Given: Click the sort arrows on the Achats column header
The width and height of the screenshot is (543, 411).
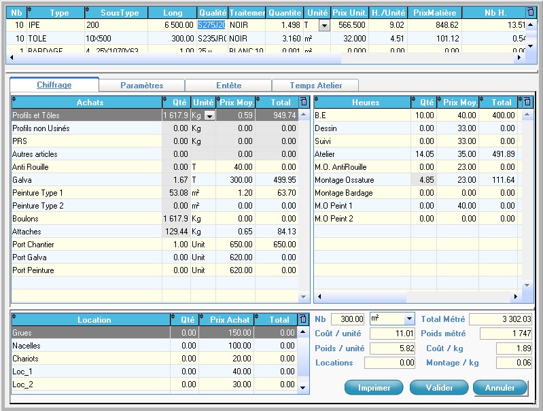Looking at the screenshot, I should point(14,100).
